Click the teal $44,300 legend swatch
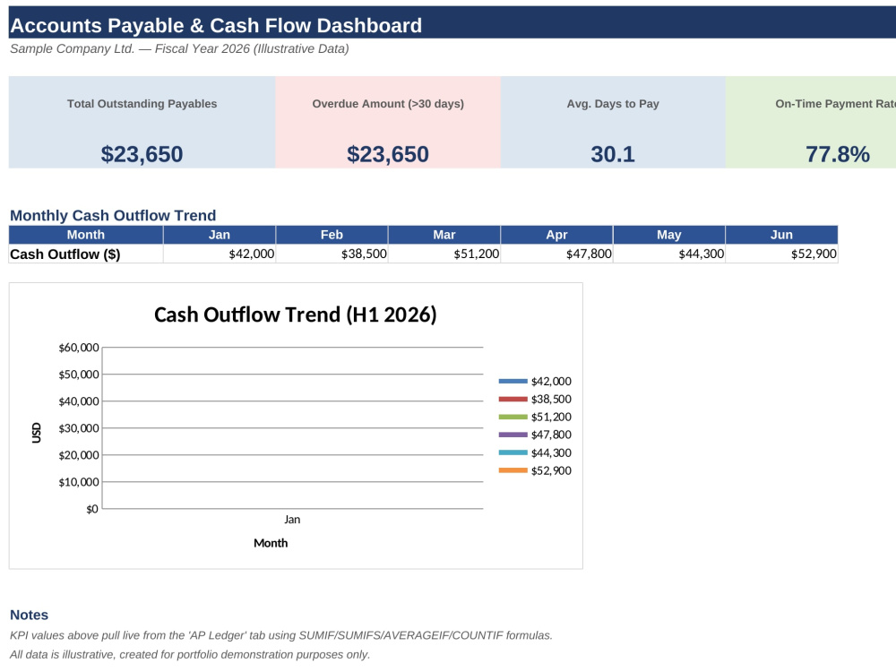896x672 pixels. point(513,452)
